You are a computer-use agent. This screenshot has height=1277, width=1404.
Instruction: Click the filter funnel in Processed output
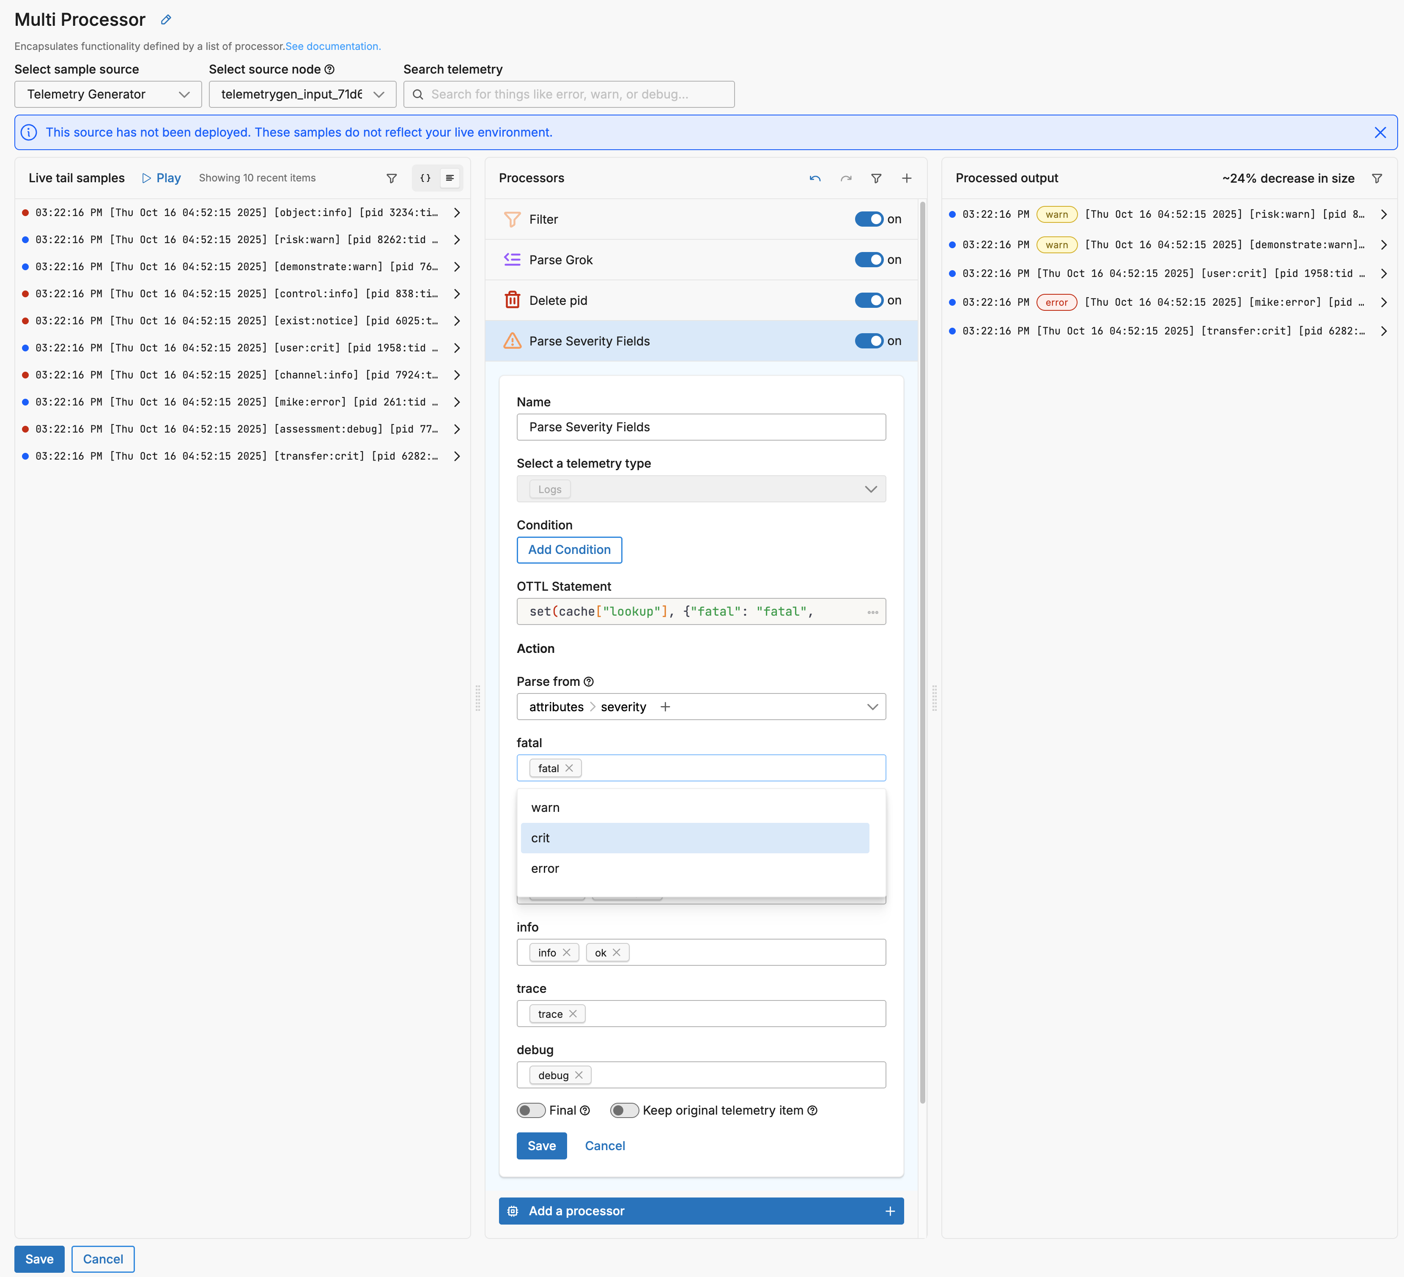pos(1376,178)
